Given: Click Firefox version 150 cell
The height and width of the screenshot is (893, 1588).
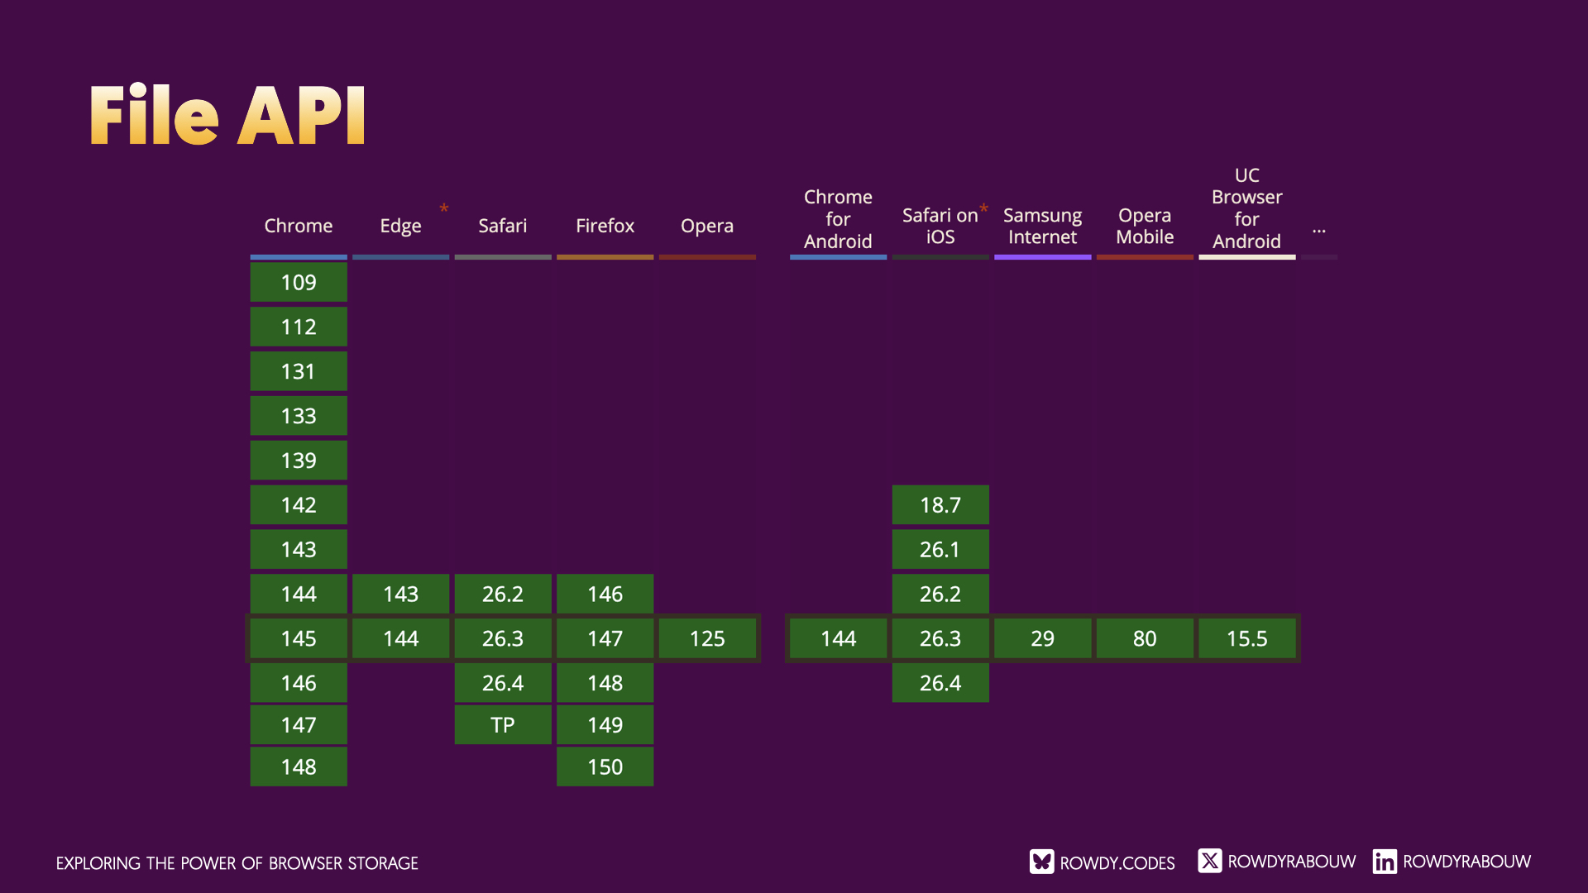Looking at the screenshot, I should click(x=605, y=767).
